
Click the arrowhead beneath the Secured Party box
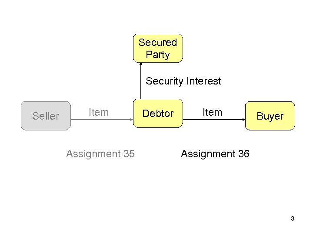click(x=141, y=65)
